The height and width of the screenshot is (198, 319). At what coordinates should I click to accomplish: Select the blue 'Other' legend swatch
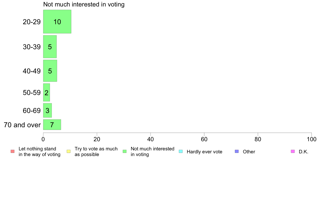[x=237, y=151]
